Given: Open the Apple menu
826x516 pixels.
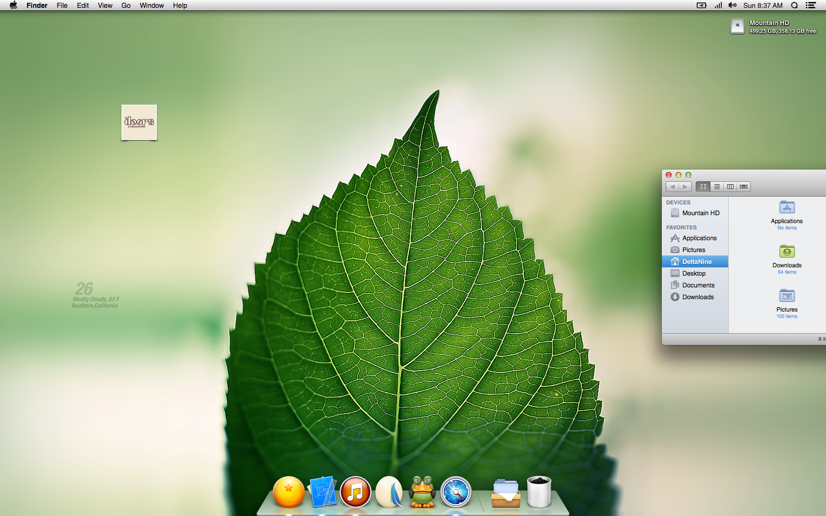Looking at the screenshot, I should 13,5.
